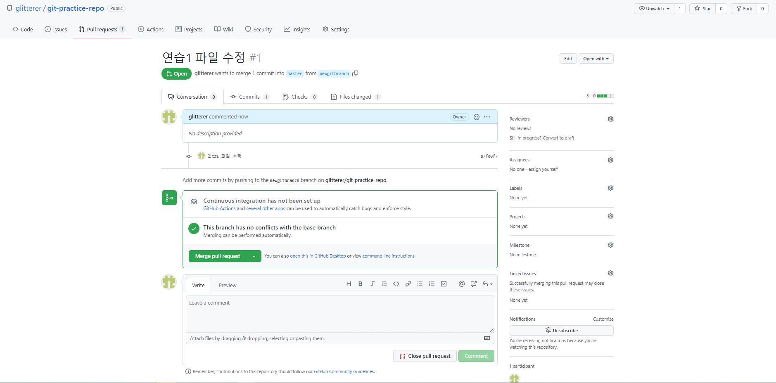The width and height of the screenshot is (776, 383).
Task: Select the Write tab in comment box
Action: [x=198, y=286]
